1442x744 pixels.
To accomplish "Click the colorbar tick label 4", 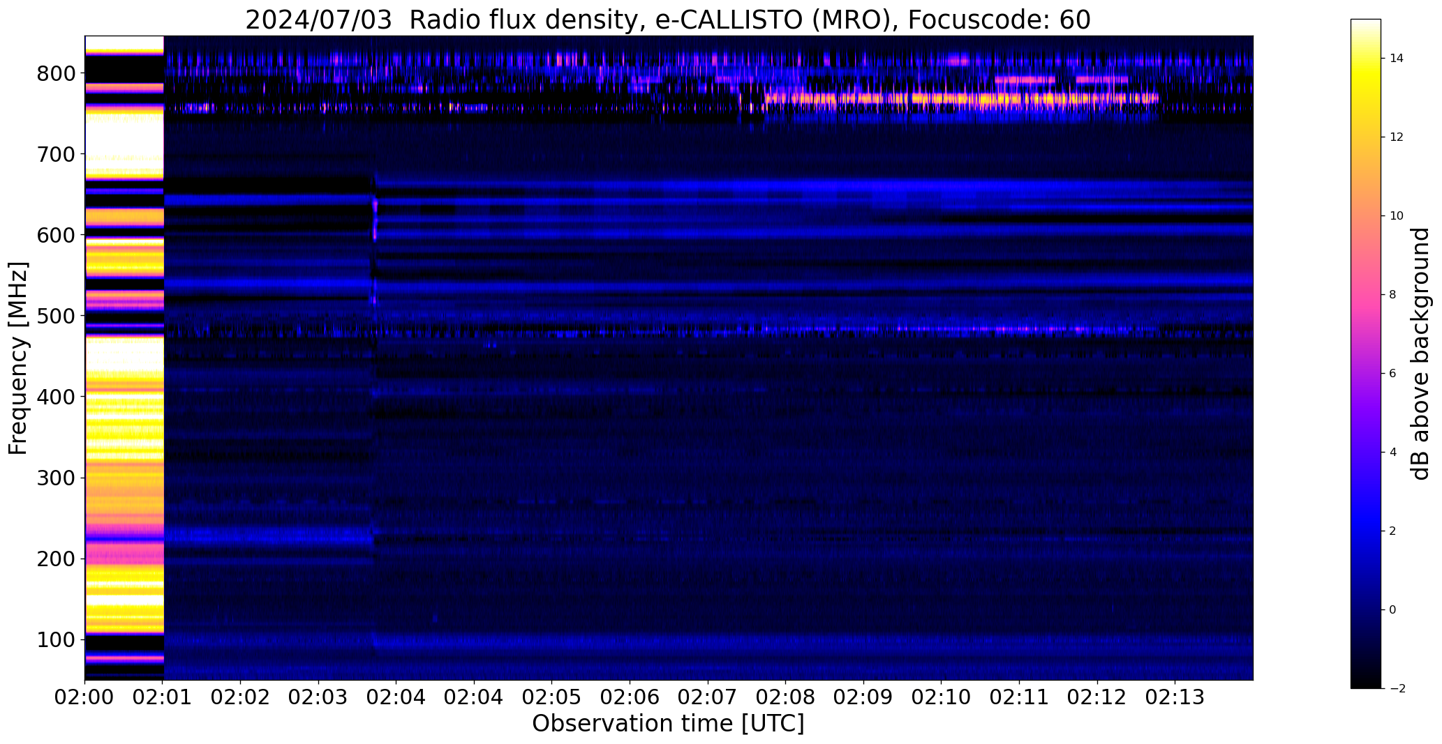I will tap(1393, 453).
